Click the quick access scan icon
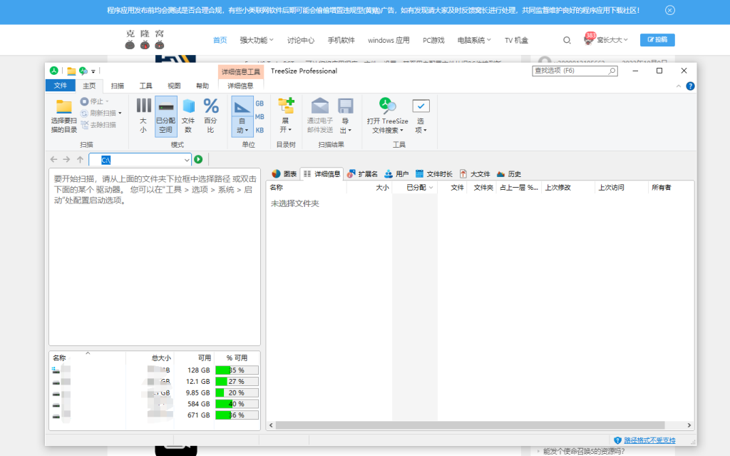 pos(83,71)
